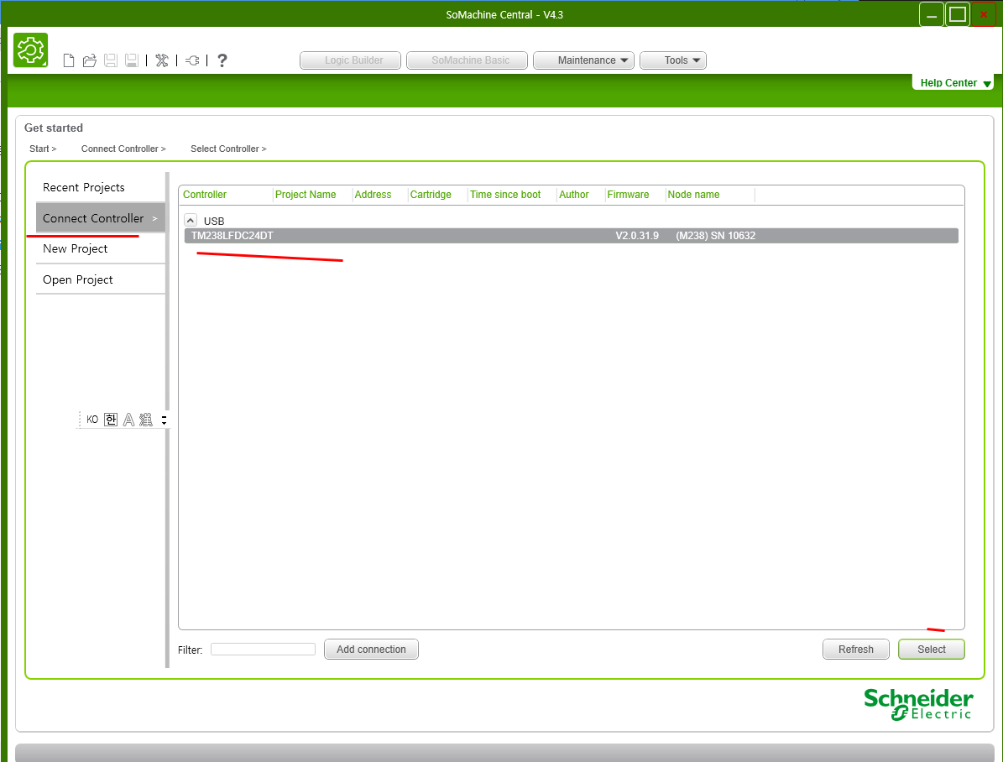1003x762 pixels.
Task: Click into the Filter text field
Action: (x=263, y=649)
